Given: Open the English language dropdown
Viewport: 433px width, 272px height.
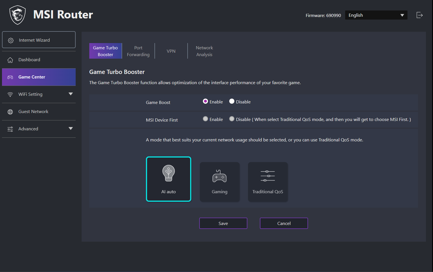Looking at the screenshot, I should click(376, 15).
